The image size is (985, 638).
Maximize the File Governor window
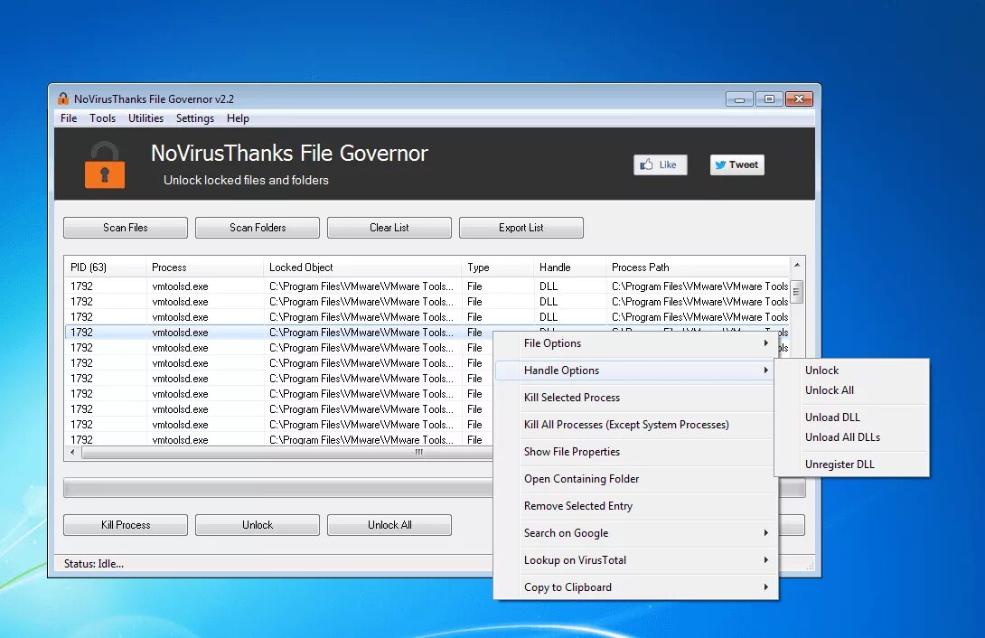point(769,99)
